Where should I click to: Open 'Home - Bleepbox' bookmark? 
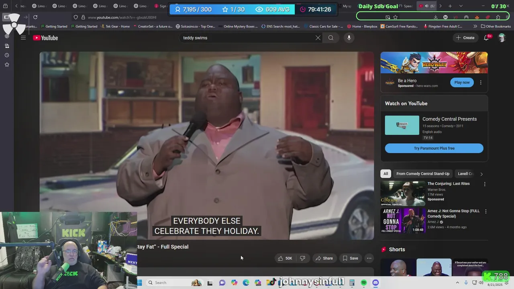click(x=362, y=26)
